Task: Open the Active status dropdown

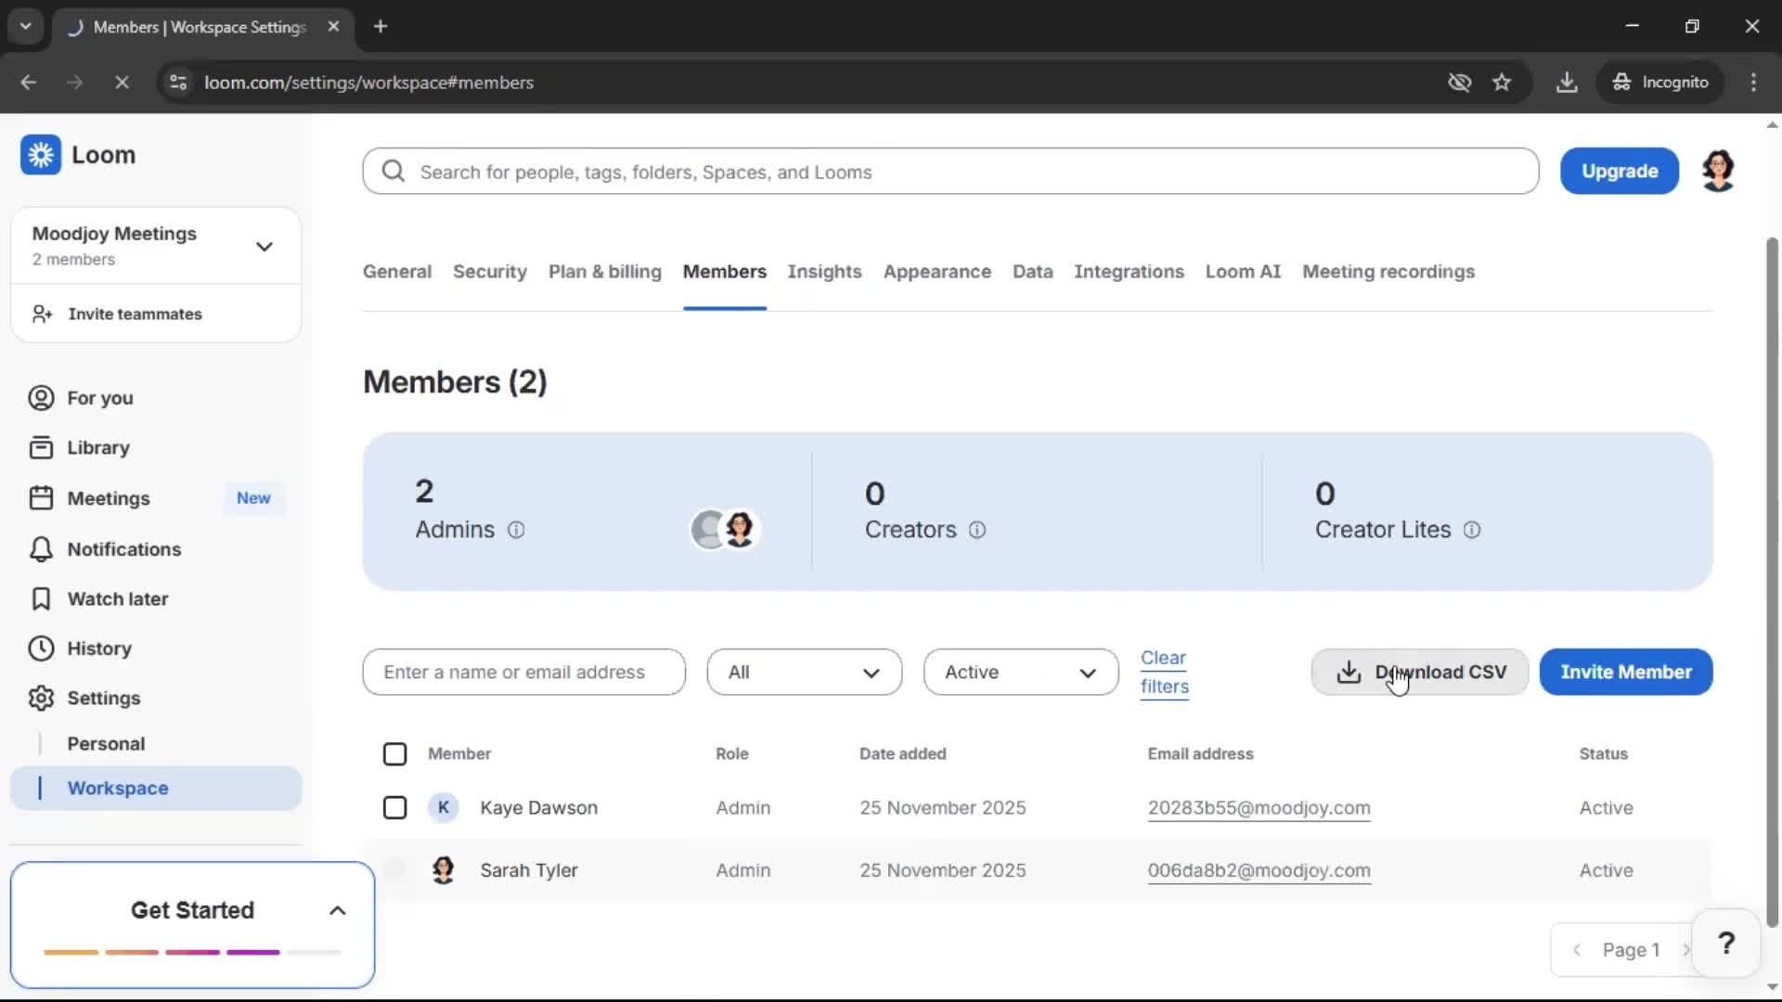Action: [1020, 673]
